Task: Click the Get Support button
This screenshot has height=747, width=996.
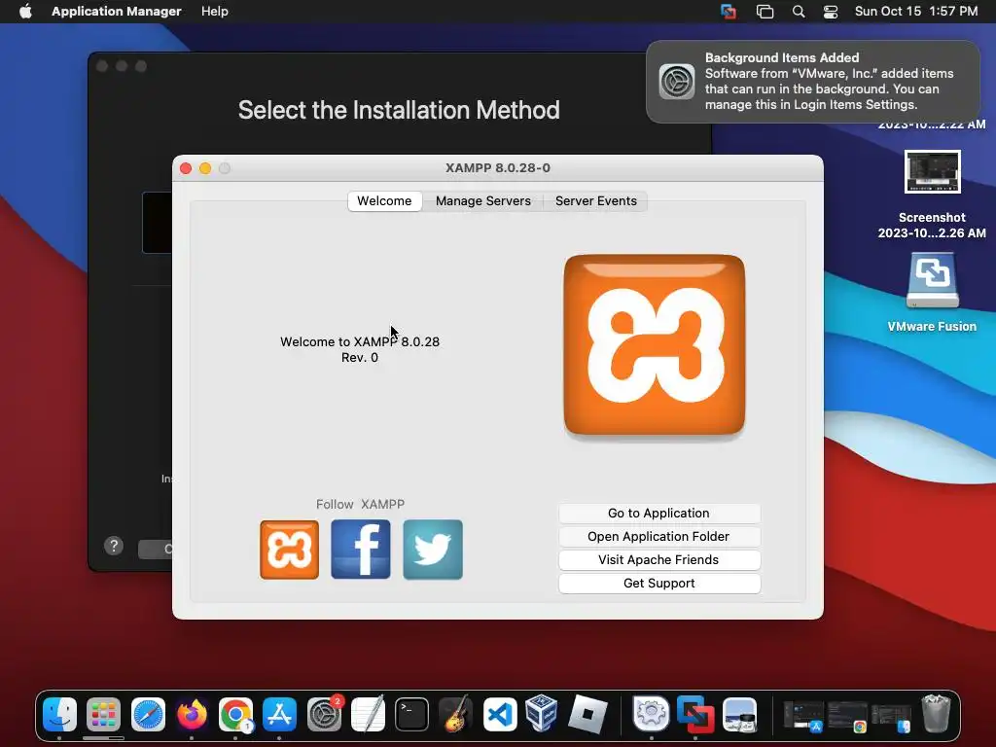Action: click(658, 584)
